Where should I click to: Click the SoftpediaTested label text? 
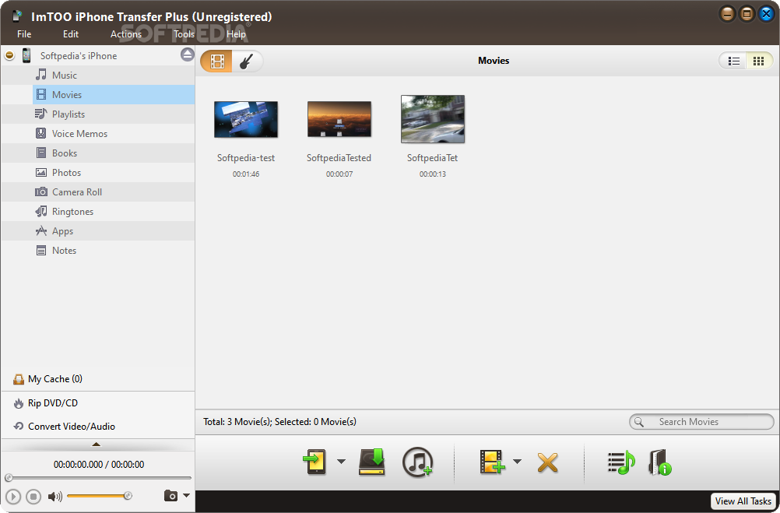click(x=339, y=158)
